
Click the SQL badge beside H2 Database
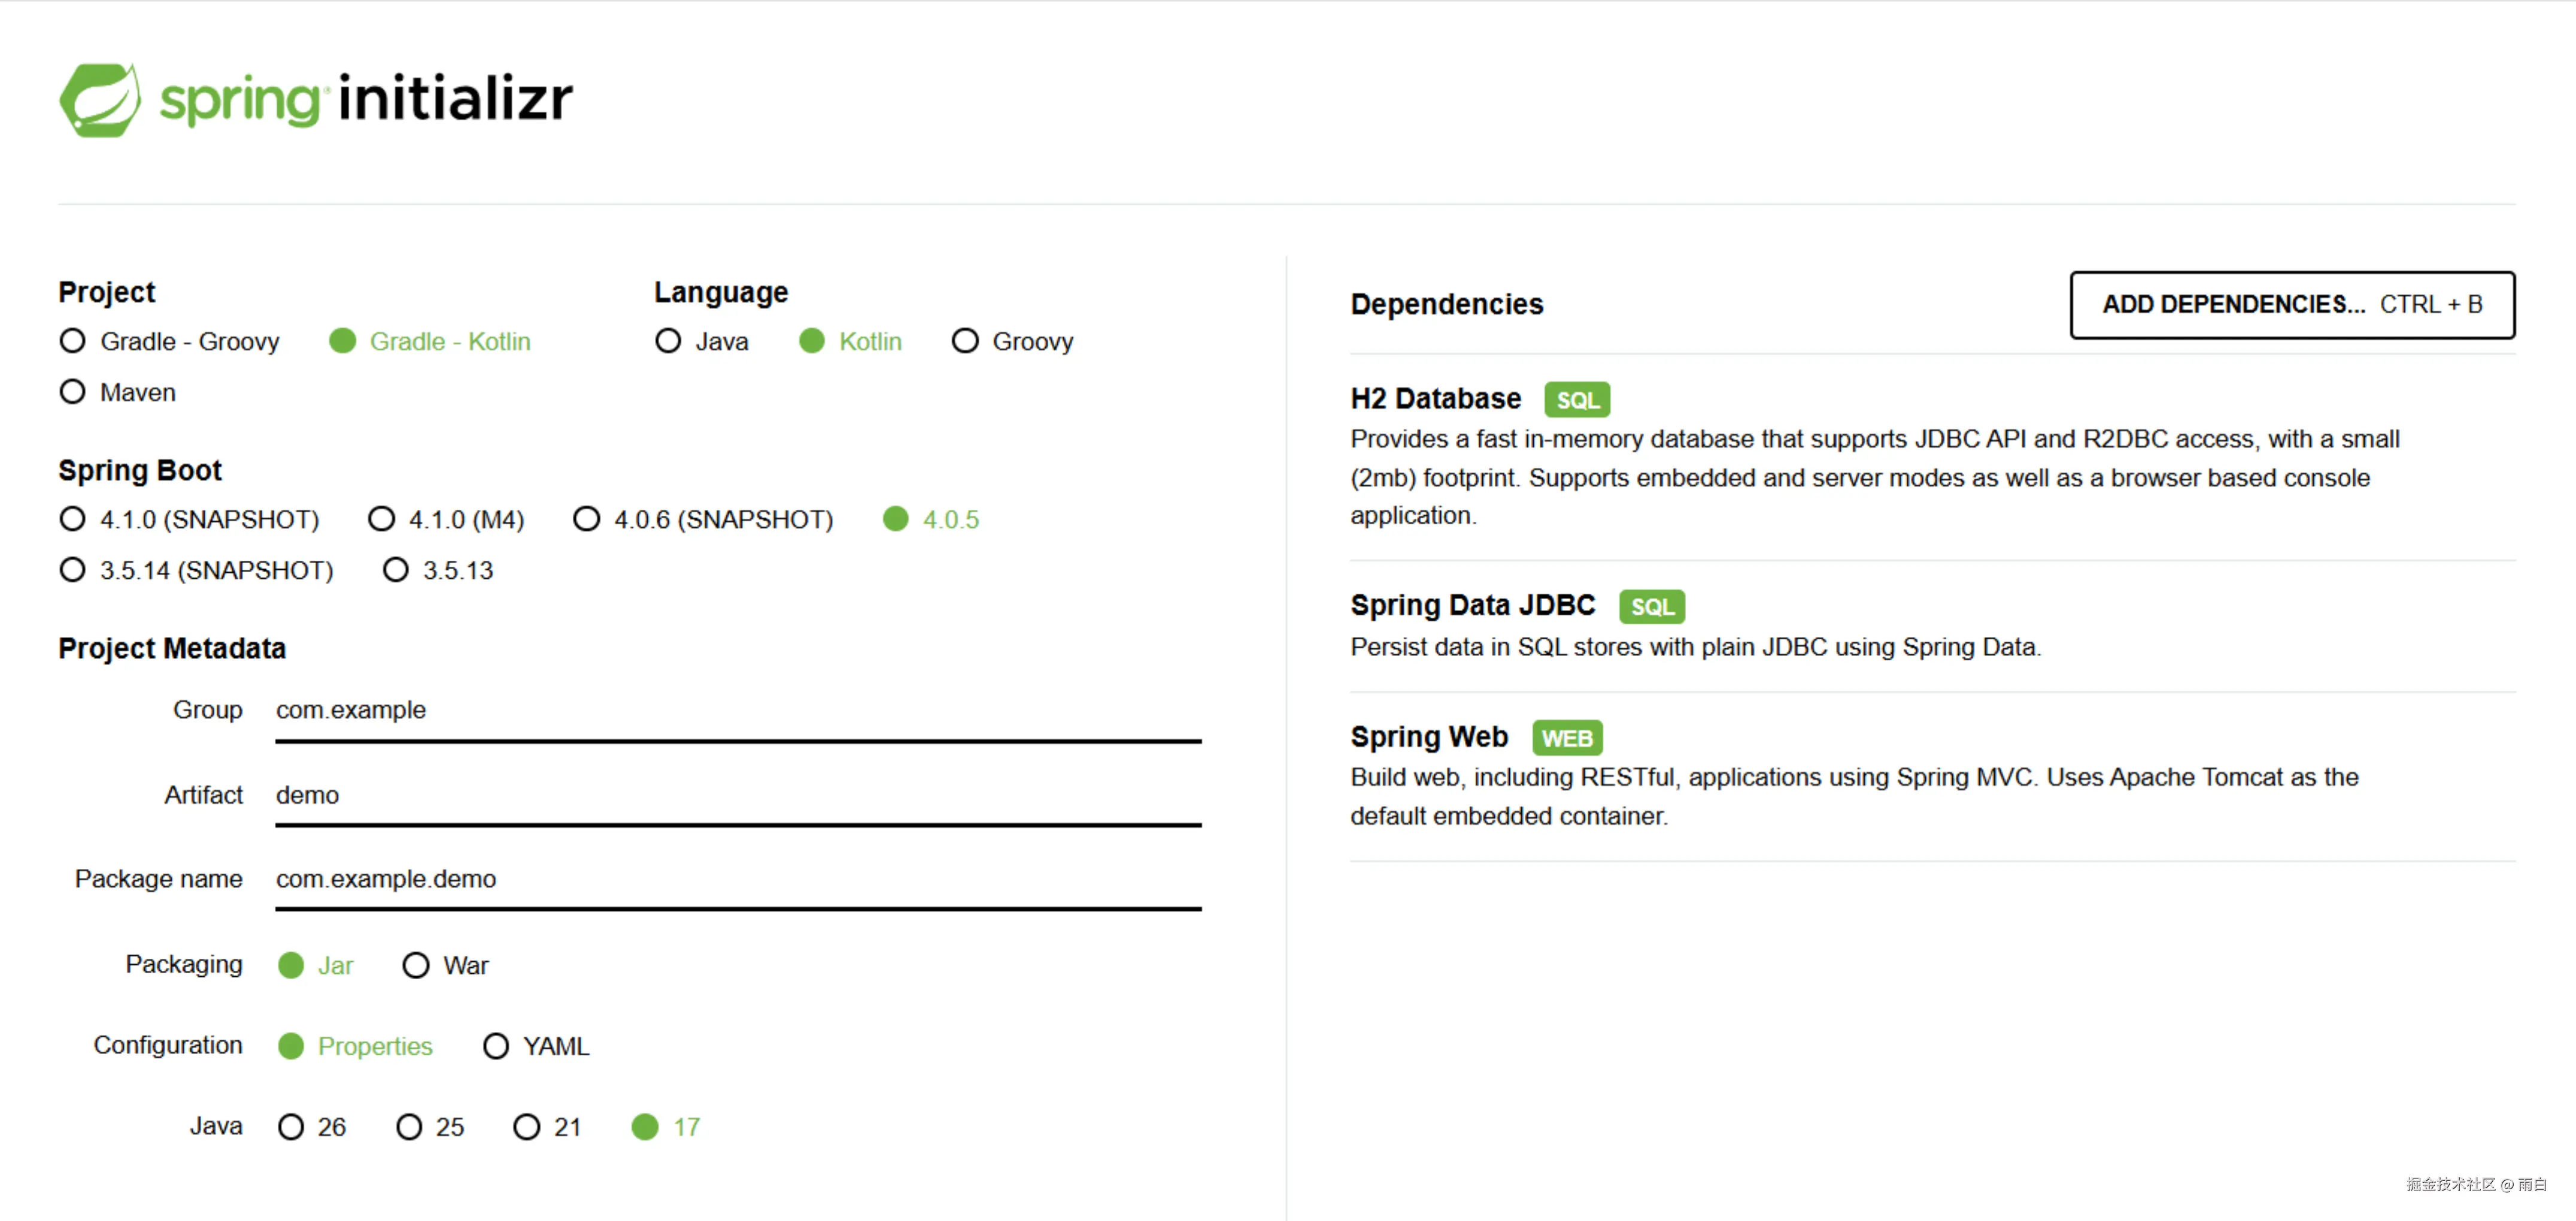[1576, 400]
